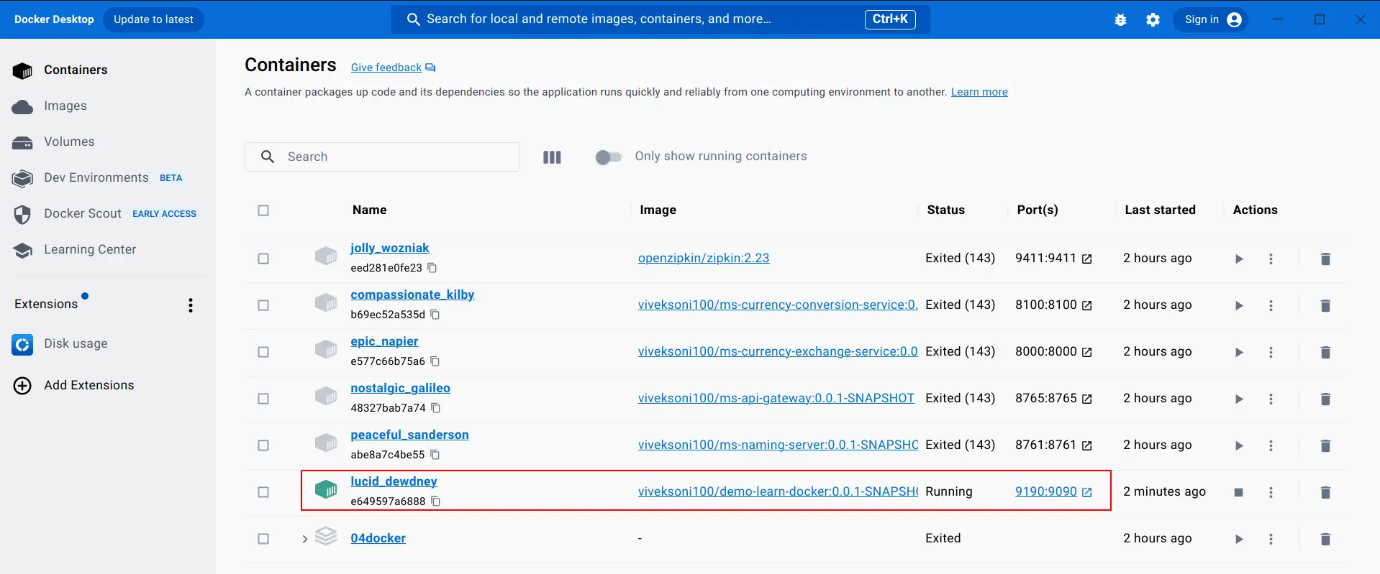Start the compassionate_kilby container
This screenshot has height=574, width=1380.
(1239, 305)
